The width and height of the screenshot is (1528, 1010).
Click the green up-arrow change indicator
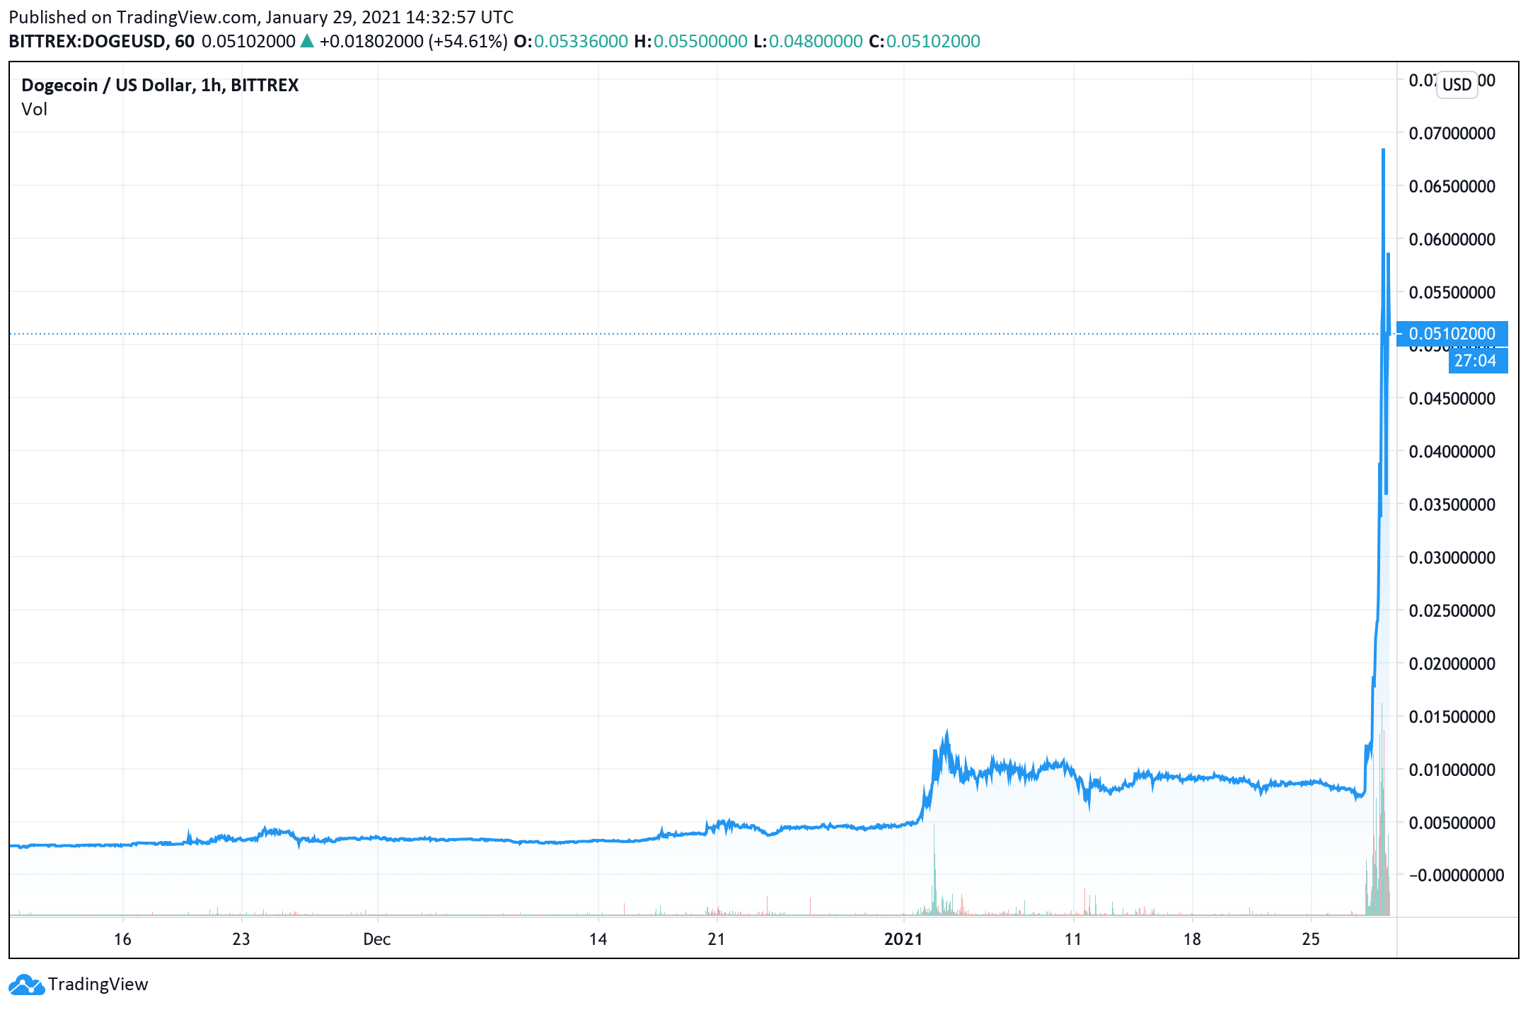coord(307,41)
